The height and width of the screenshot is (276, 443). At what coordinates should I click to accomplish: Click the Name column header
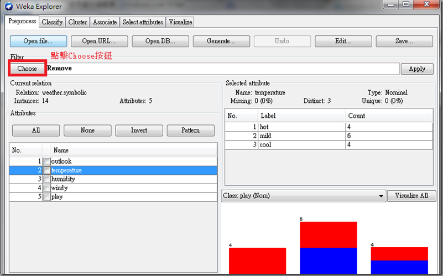coord(134,150)
